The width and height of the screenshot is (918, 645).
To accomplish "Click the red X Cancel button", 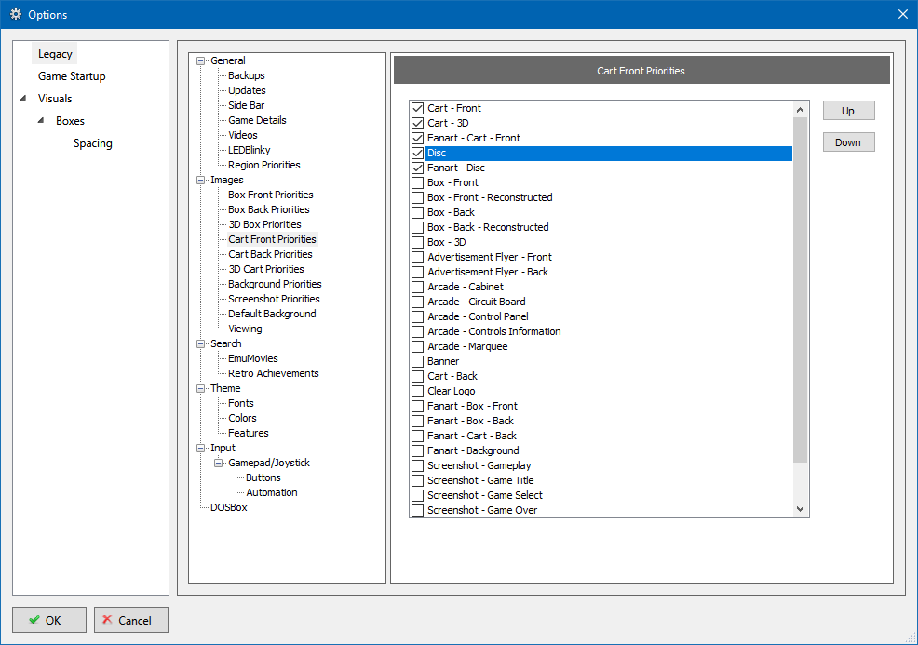I will [131, 620].
